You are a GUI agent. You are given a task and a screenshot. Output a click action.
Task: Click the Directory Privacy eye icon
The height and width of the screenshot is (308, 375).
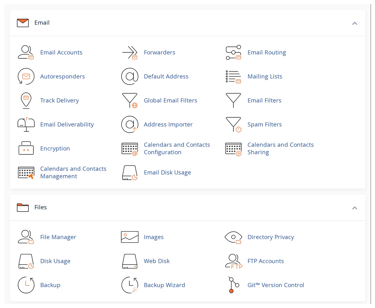[x=233, y=237]
